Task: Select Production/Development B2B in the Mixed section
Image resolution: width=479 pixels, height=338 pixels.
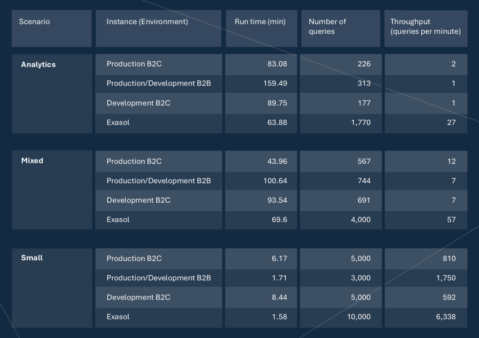Action: [159, 181]
